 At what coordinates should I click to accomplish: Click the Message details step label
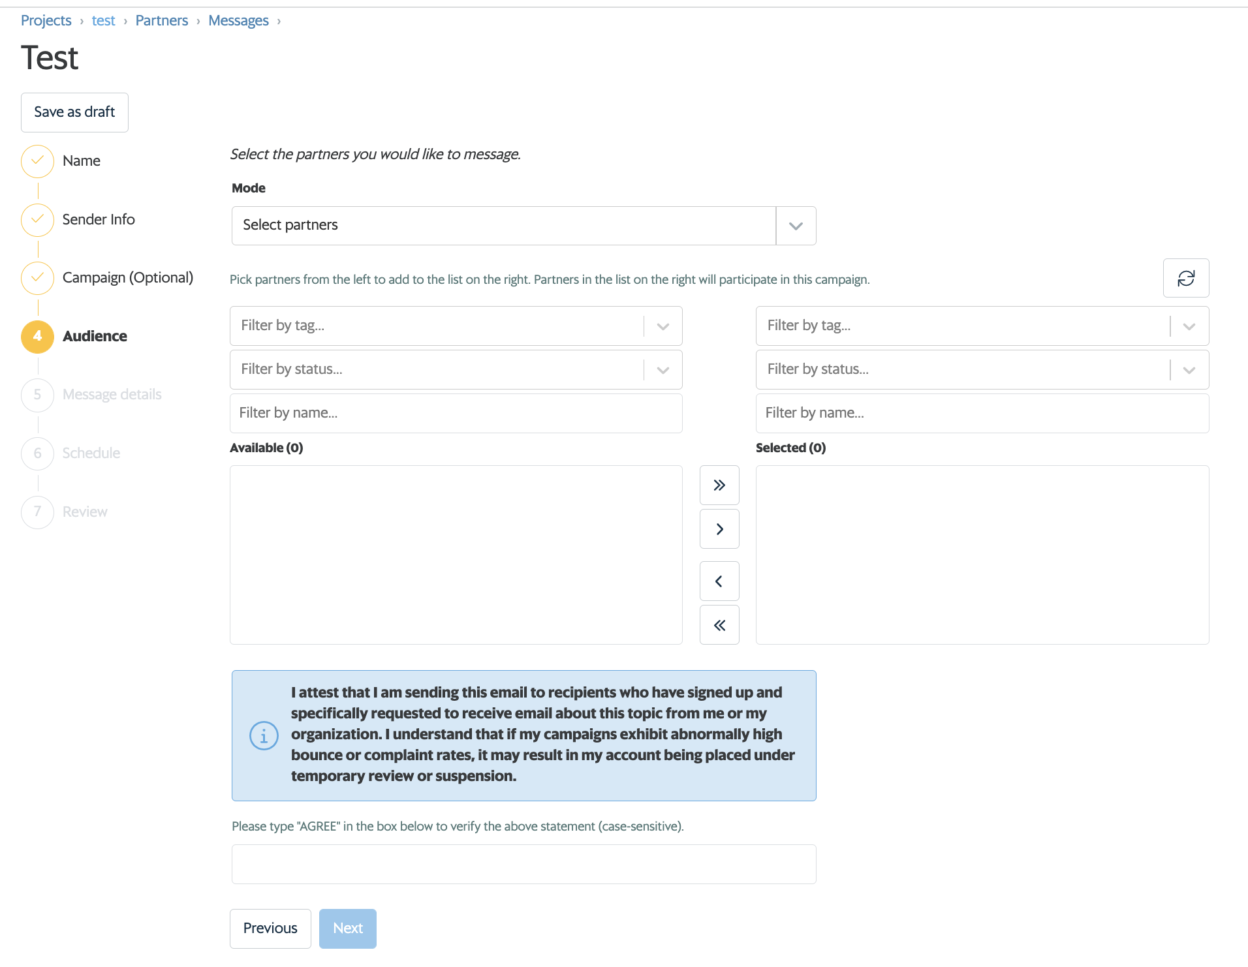(112, 394)
